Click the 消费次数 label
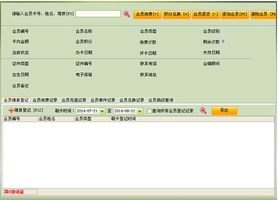 click(x=148, y=42)
